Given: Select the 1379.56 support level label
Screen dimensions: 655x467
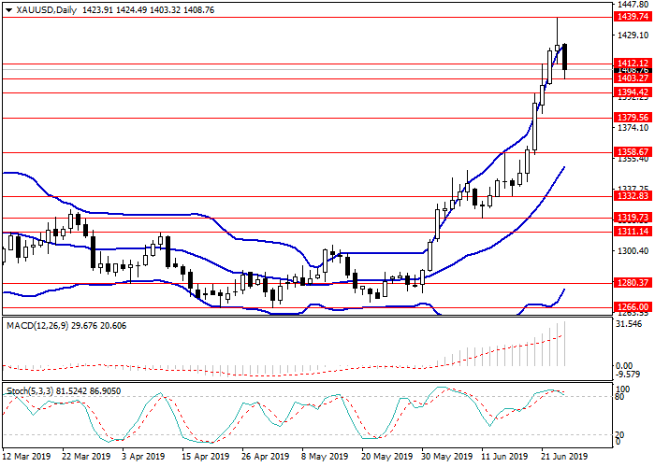Looking at the screenshot, I should [633, 118].
